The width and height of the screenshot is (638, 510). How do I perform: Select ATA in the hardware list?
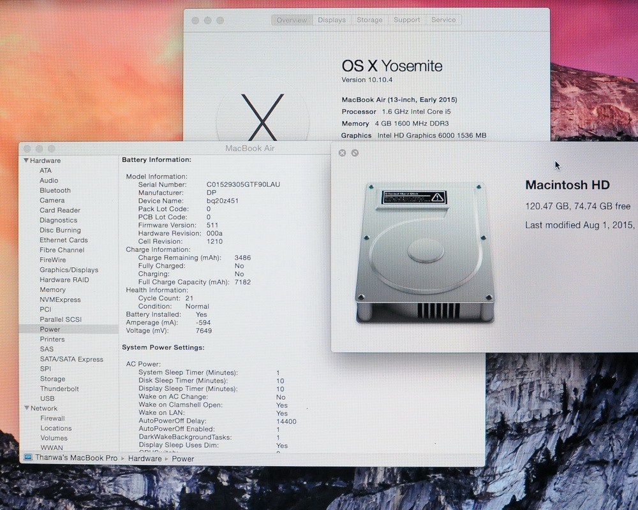[45, 170]
